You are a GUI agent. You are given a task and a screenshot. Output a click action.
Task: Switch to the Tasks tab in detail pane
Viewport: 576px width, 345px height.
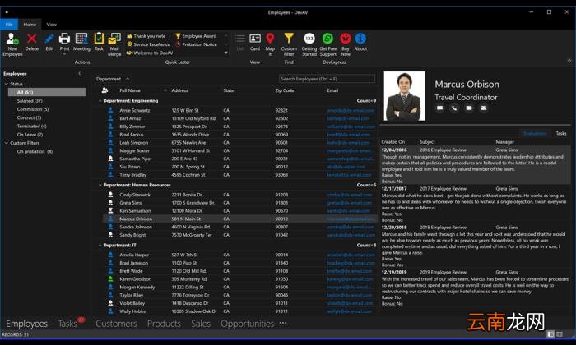561,133
